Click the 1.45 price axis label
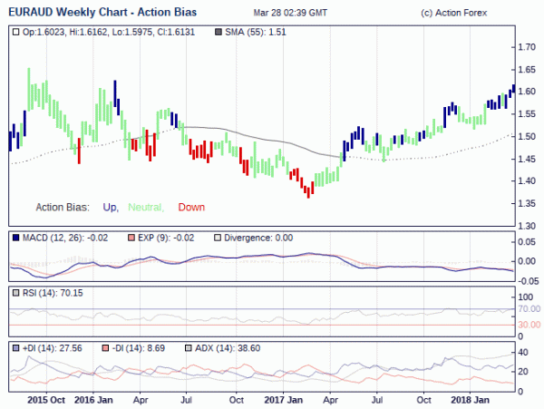This screenshot has height=409, width=544. pos(527,159)
